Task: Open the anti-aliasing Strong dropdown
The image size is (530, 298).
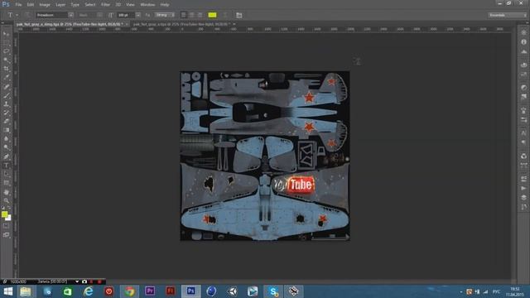Action: (165, 15)
